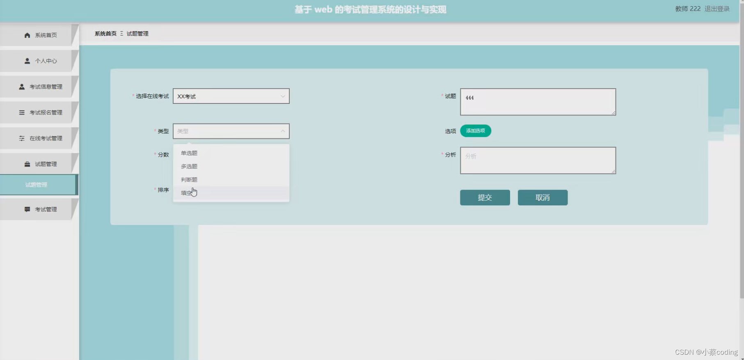
Task: Click the 分数 field label
Action: pos(163,155)
